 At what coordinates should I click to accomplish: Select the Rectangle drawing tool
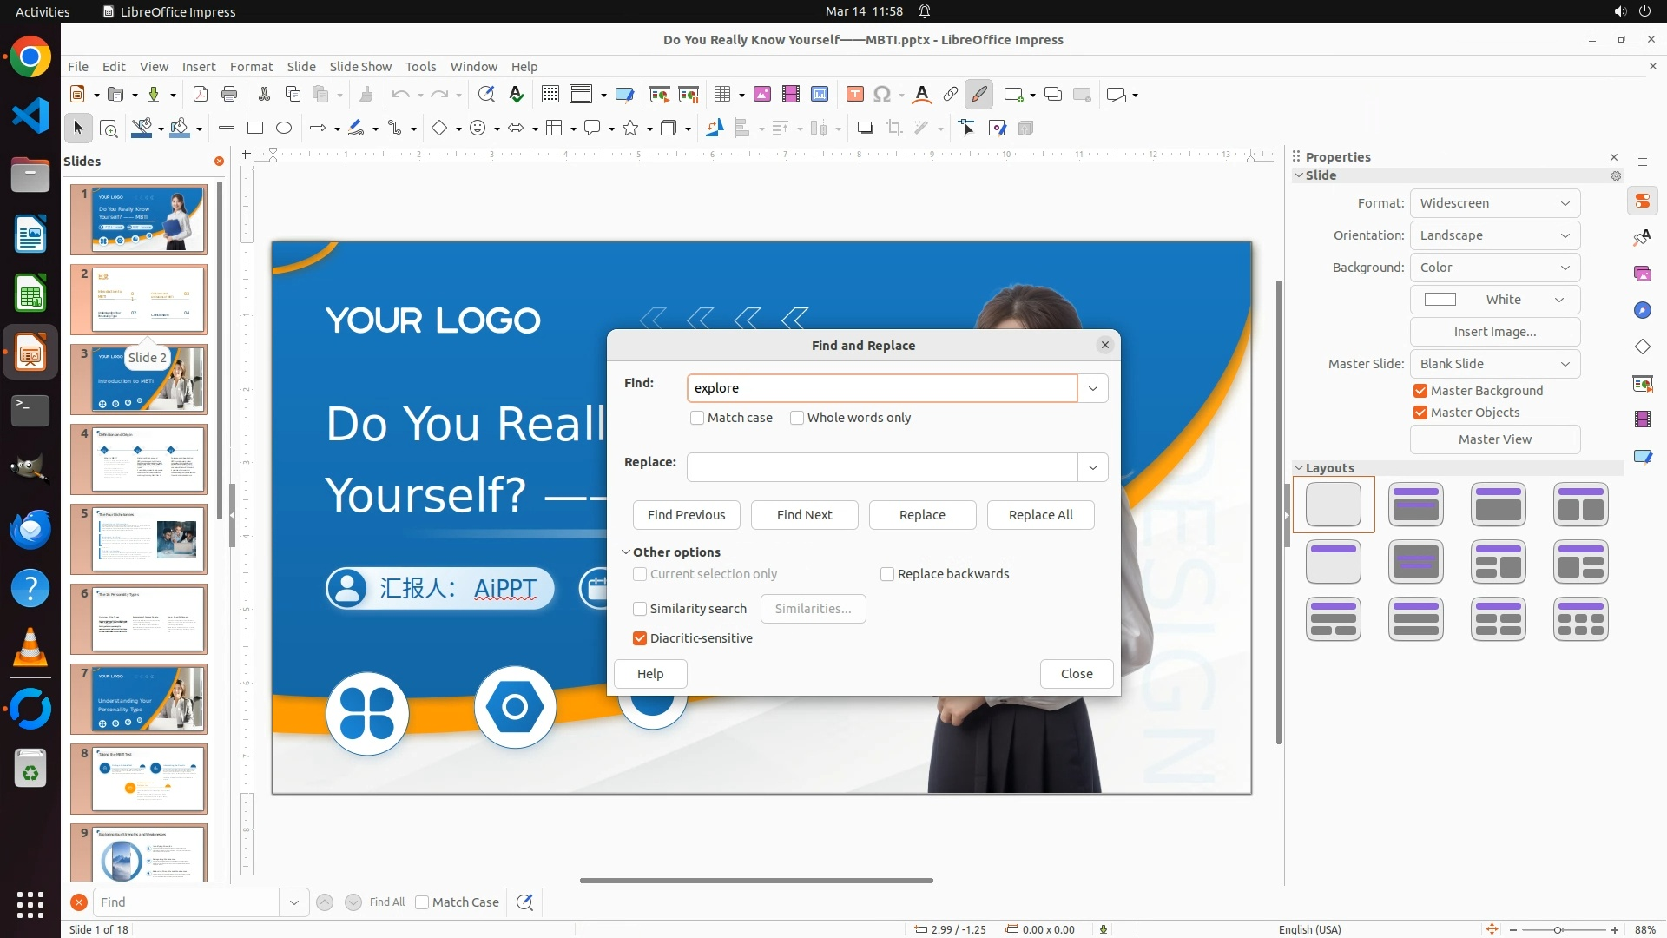pos(255,129)
